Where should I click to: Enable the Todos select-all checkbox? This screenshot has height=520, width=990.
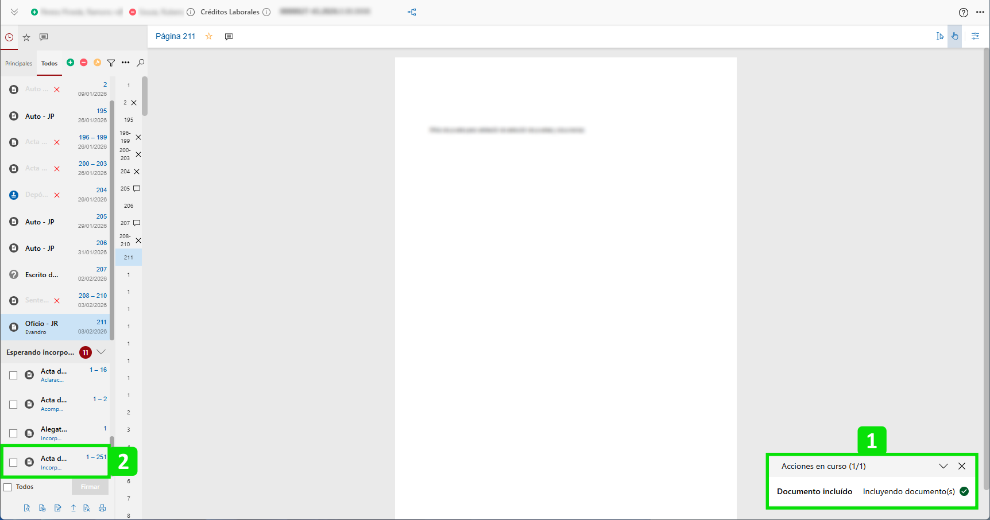tap(8, 487)
